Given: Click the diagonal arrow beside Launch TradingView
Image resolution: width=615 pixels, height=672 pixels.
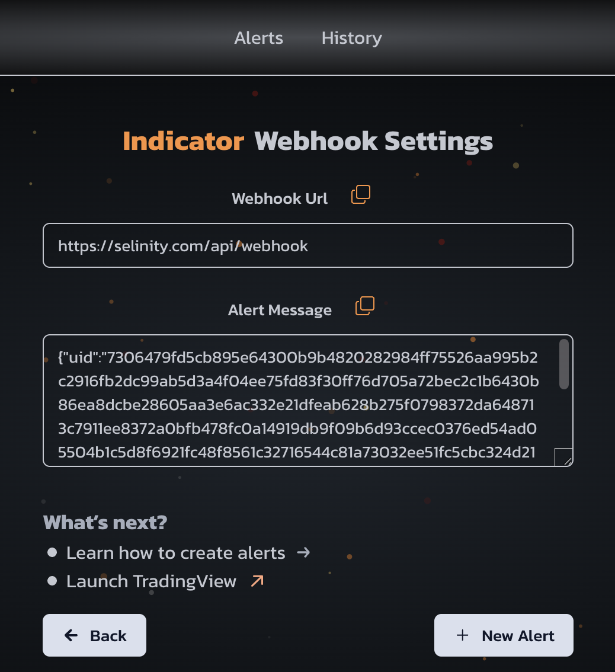Looking at the screenshot, I should (257, 581).
